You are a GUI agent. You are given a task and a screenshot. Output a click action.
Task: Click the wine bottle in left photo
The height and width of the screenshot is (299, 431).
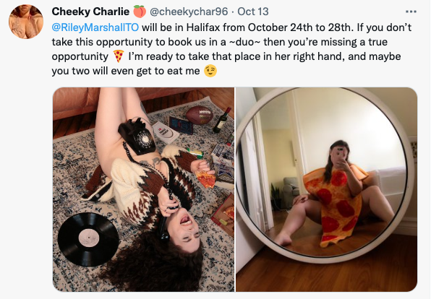[222, 121]
